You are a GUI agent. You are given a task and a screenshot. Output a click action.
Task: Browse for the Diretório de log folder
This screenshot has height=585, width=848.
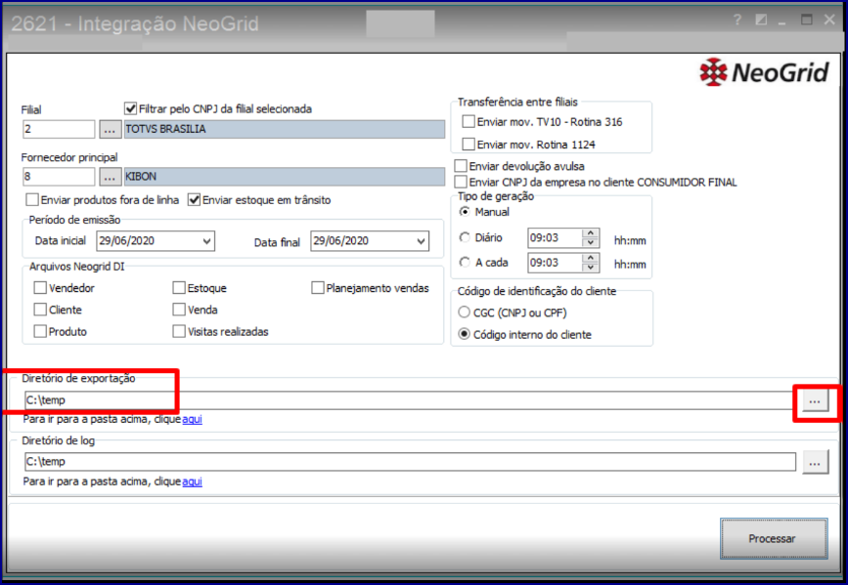[x=815, y=463]
